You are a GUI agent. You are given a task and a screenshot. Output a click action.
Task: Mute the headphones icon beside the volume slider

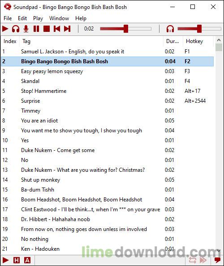pyautogui.click(x=170, y=29)
